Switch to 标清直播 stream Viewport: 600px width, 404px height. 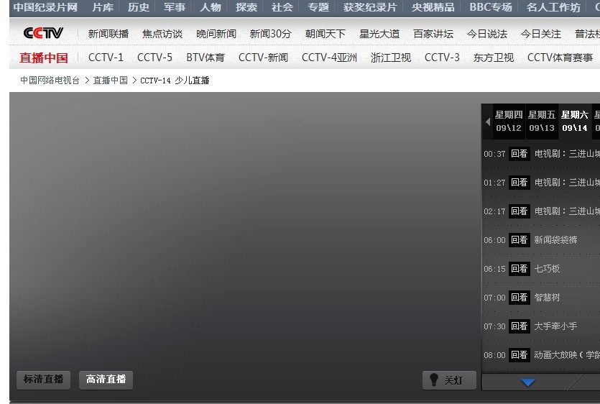pos(43,380)
